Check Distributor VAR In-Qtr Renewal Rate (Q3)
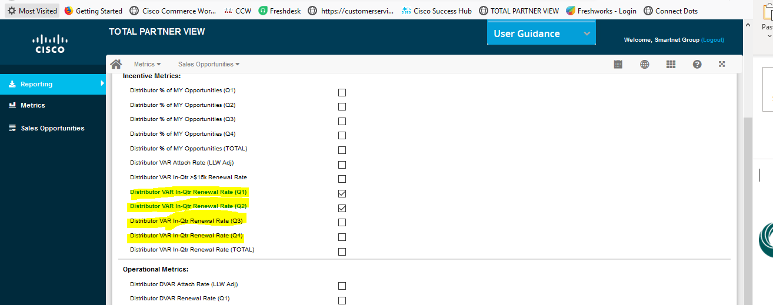The image size is (773, 305). 342,223
